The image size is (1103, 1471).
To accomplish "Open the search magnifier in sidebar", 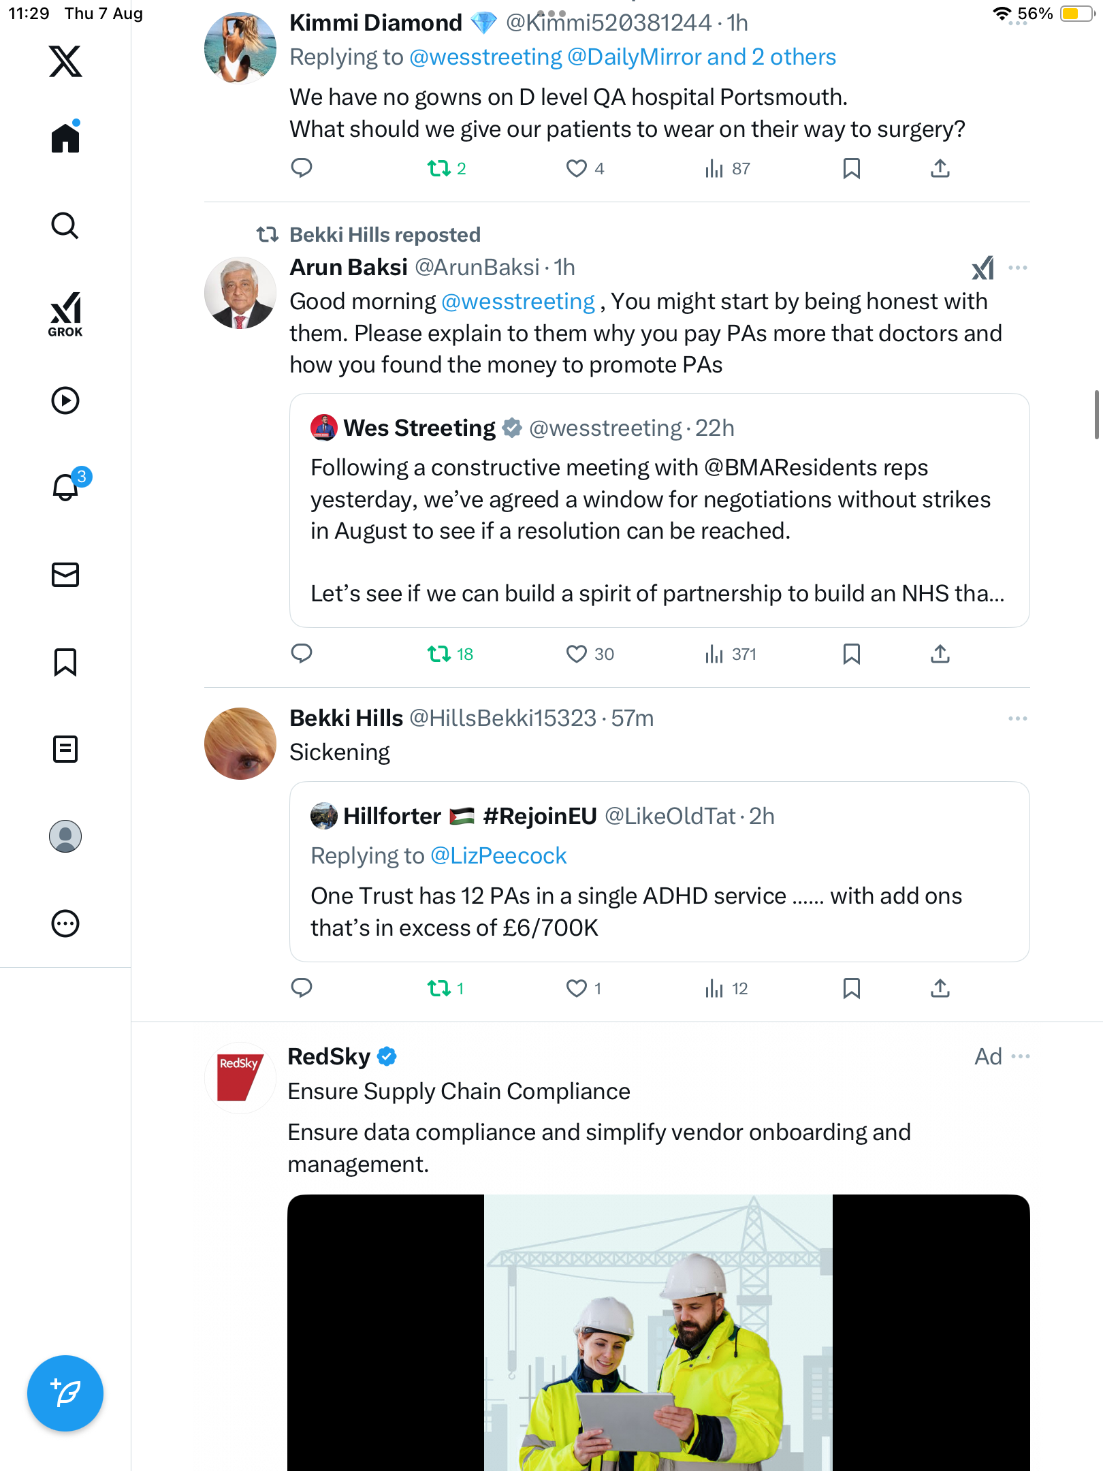I will pyautogui.click(x=65, y=225).
